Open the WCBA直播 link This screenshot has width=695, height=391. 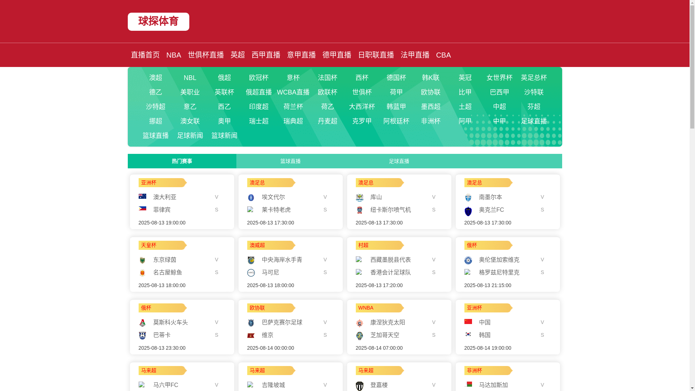point(293,92)
